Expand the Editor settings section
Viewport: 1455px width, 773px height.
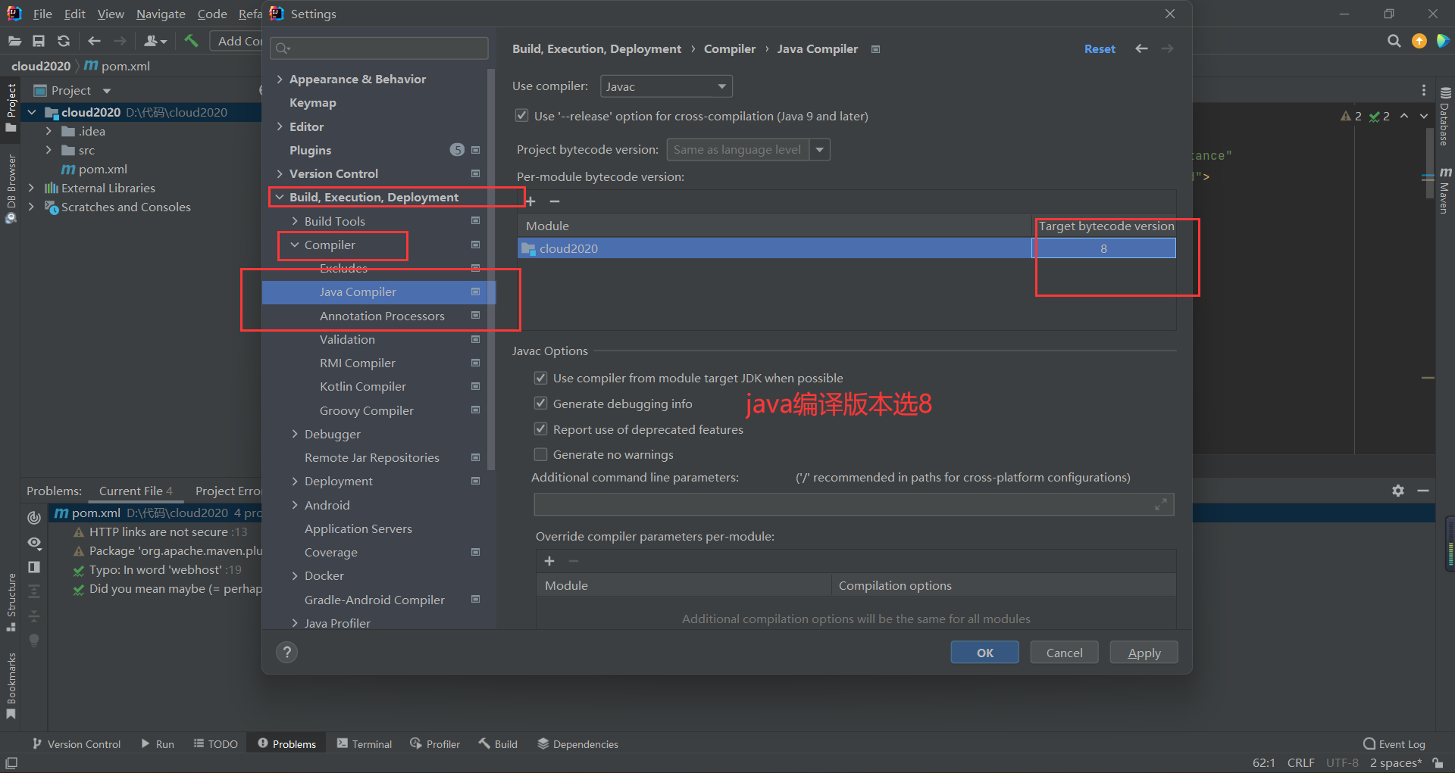[x=280, y=126]
